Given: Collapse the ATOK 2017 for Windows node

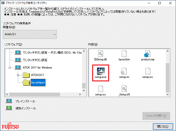Looking at the screenshot, I should pyautogui.click(x=10, y=67).
